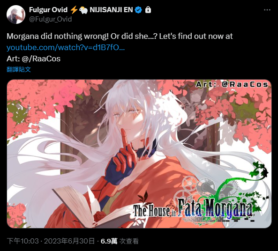278x251 pixels.
Task: Click the NIJISANJI EN text in name
Action: pyautogui.click(x=112, y=10)
